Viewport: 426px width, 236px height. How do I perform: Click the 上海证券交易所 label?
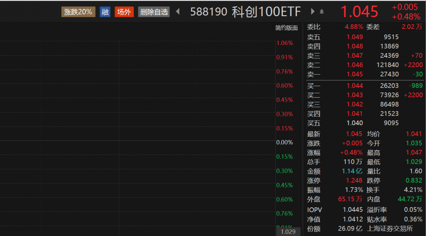[x=390, y=229]
